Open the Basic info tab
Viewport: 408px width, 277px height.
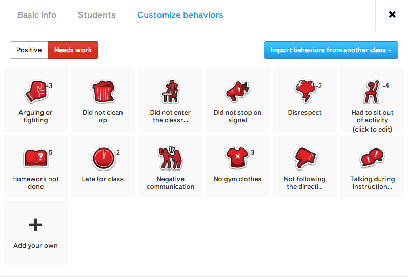click(37, 15)
